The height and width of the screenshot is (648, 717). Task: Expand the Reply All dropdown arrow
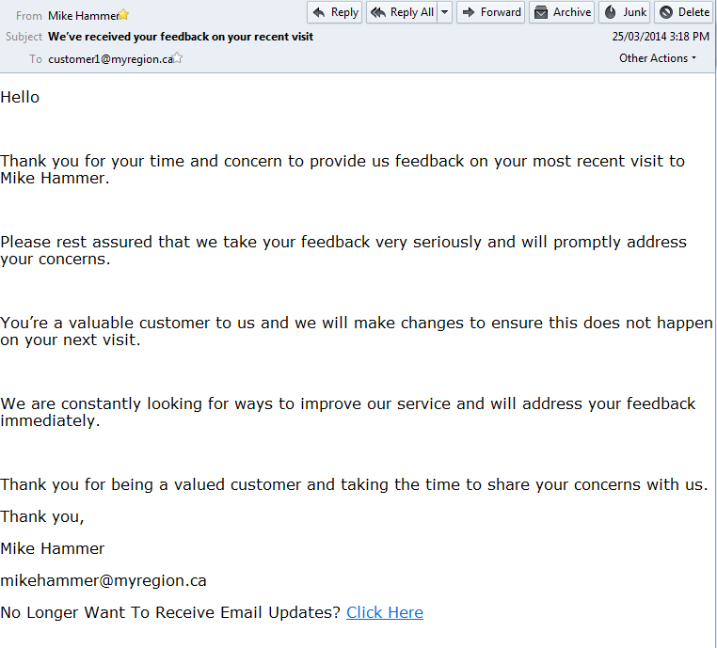pos(444,12)
